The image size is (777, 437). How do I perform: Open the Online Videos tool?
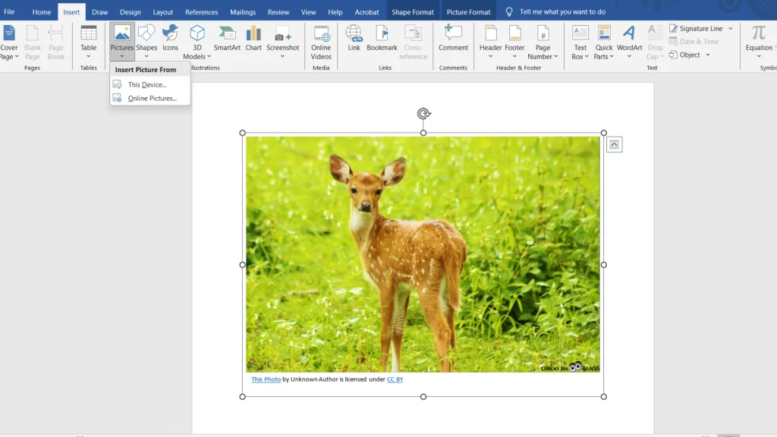(x=320, y=39)
